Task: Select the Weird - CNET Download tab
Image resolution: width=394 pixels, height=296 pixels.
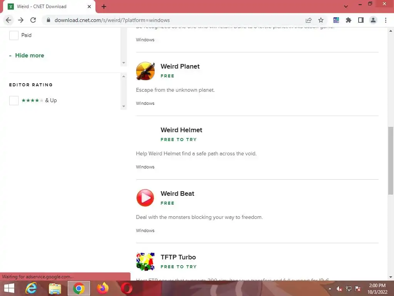Action: tap(49, 7)
